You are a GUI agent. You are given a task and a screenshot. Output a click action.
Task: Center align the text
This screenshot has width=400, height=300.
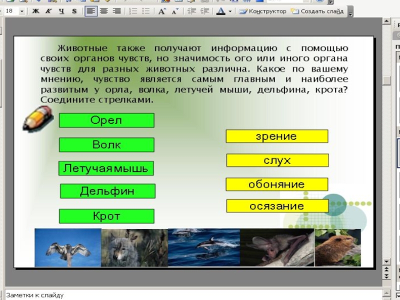click(103, 11)
